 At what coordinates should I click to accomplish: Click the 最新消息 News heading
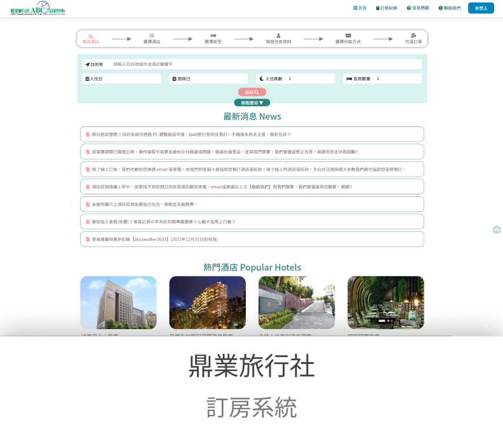pos(252,116)
